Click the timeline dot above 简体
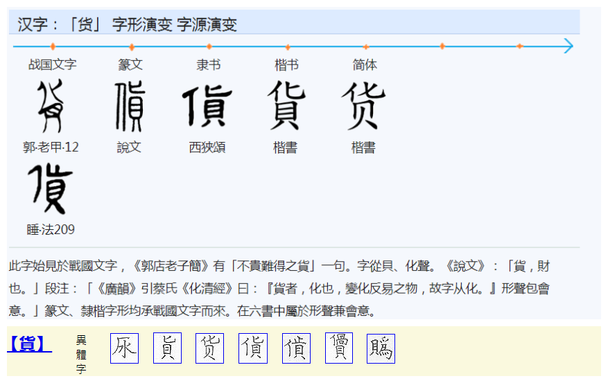Image resolution: width=608 pixels, height=383 pixels. (x=365, y=47)
